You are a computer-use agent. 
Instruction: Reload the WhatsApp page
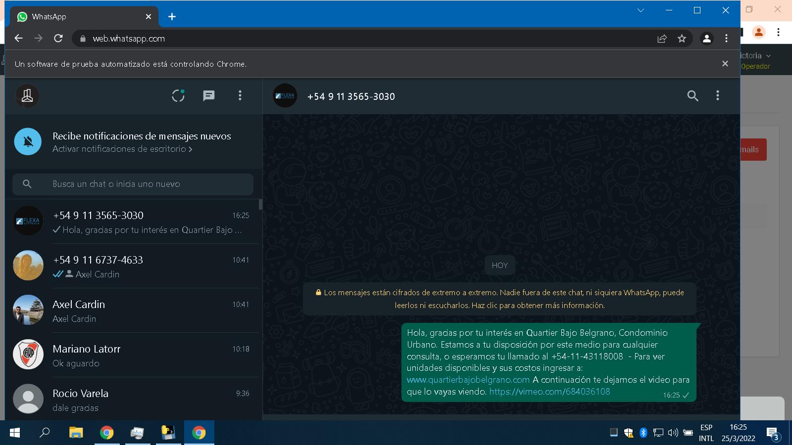click(x=58, y=38)
